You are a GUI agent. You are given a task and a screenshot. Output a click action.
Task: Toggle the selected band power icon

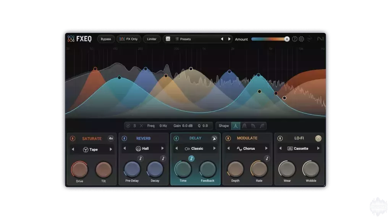128,126
